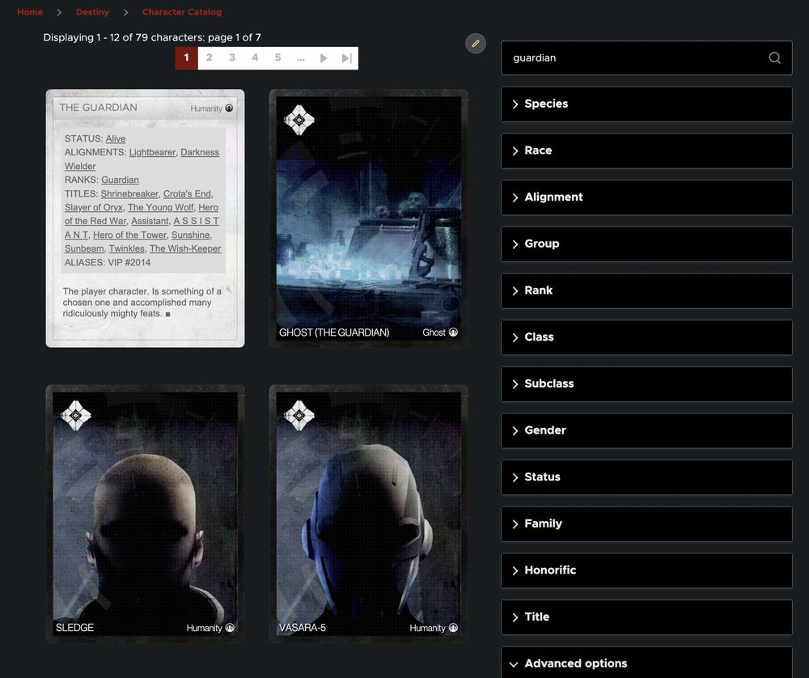Expand the Race filter
Image resolution: width=809 pixels, height=678 pixels.
coord(646,150)
